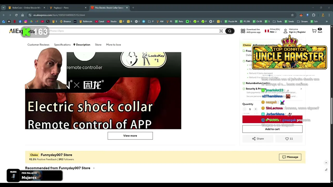The width and height of the screenshot is (333, 187).
Task: Expand Security & Privacy details
Action: (x=301, y=89)
